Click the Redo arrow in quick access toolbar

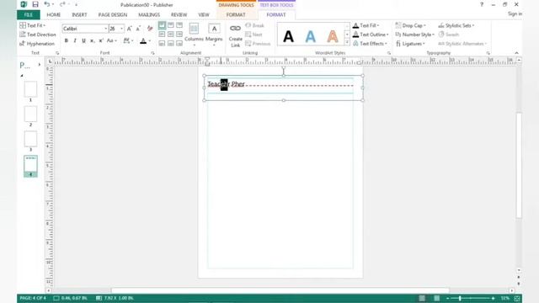[62, 4]
